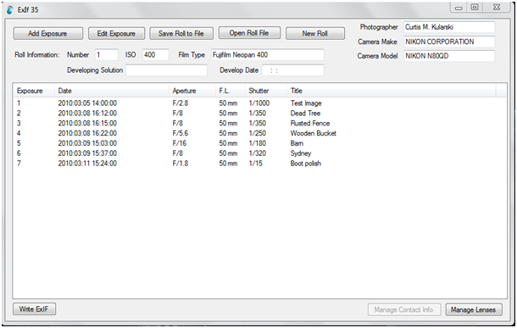This screenshot has width=517, height=328.
Task: Click shutter value 1/250
Action: 257,134
